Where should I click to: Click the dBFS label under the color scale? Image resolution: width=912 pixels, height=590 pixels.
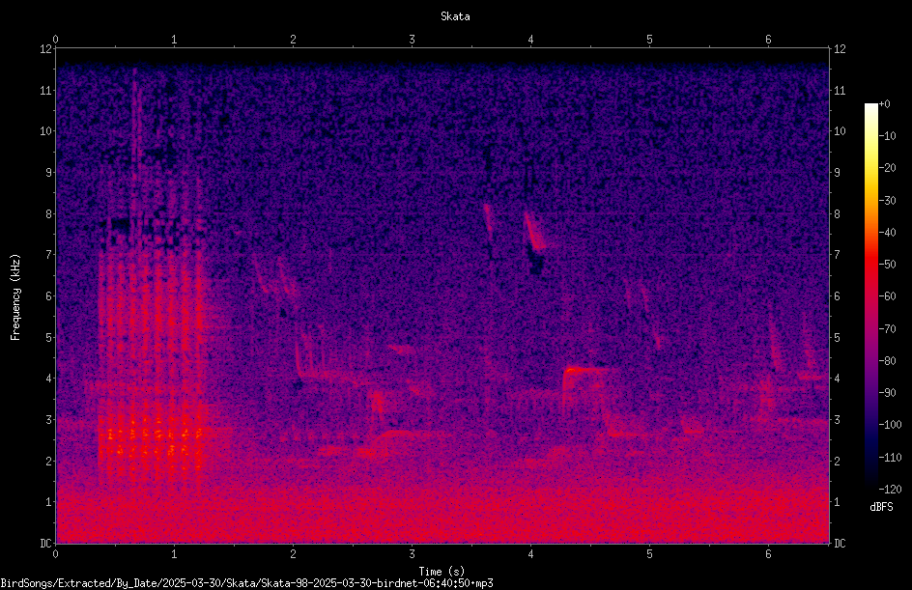click(881, 507)
